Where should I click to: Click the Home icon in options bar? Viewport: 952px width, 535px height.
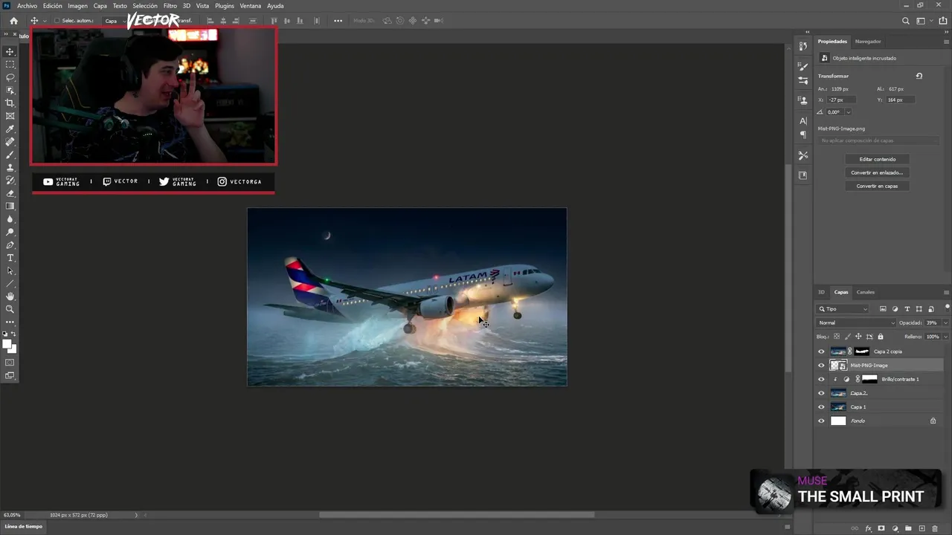pyautogui.click(x=13, y=21)
